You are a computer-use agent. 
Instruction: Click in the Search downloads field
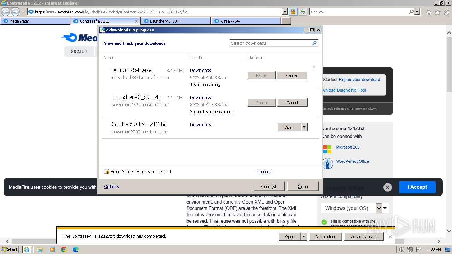coord(270,43)
